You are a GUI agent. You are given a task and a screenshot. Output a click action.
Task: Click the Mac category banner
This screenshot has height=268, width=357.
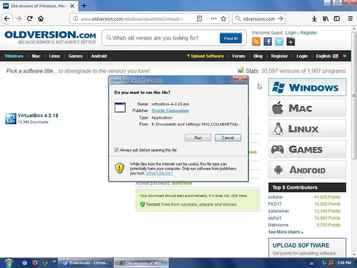(x=307, y=107)
